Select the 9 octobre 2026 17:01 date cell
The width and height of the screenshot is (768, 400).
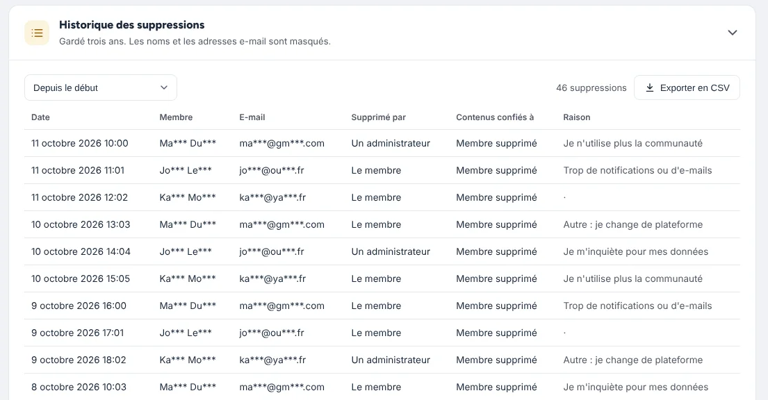(x=77, y=333)
